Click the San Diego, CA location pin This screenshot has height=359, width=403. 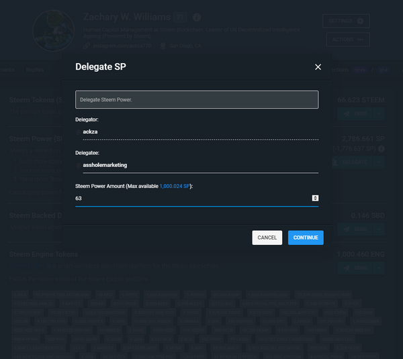[163, 46]
